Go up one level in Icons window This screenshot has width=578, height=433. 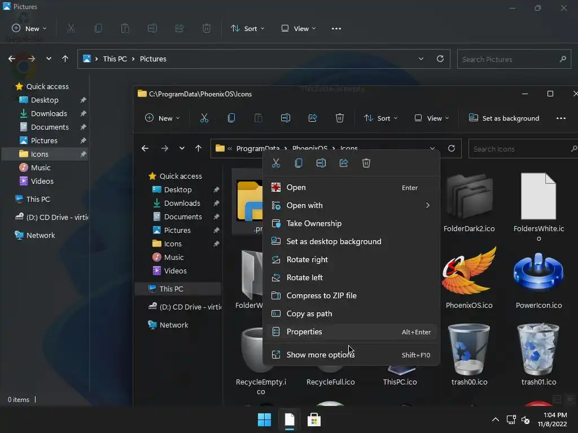pos(198,148)
